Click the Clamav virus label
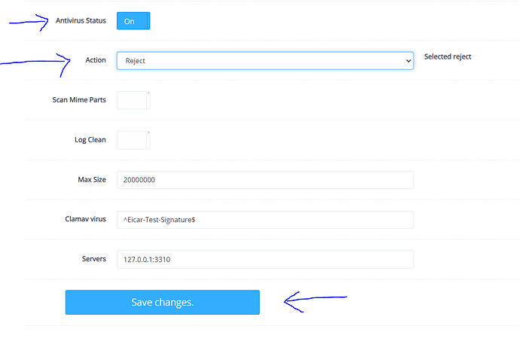 coord(85,219)
